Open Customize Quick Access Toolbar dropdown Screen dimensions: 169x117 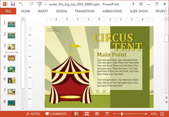pos(46,5)
